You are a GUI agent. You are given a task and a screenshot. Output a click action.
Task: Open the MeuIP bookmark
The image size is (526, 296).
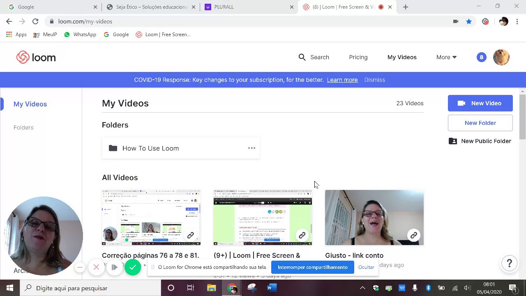(45, 35)
